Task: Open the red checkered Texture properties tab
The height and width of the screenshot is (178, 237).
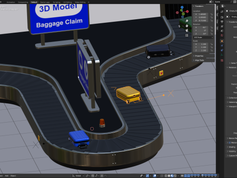Action: tap(222, 60)
